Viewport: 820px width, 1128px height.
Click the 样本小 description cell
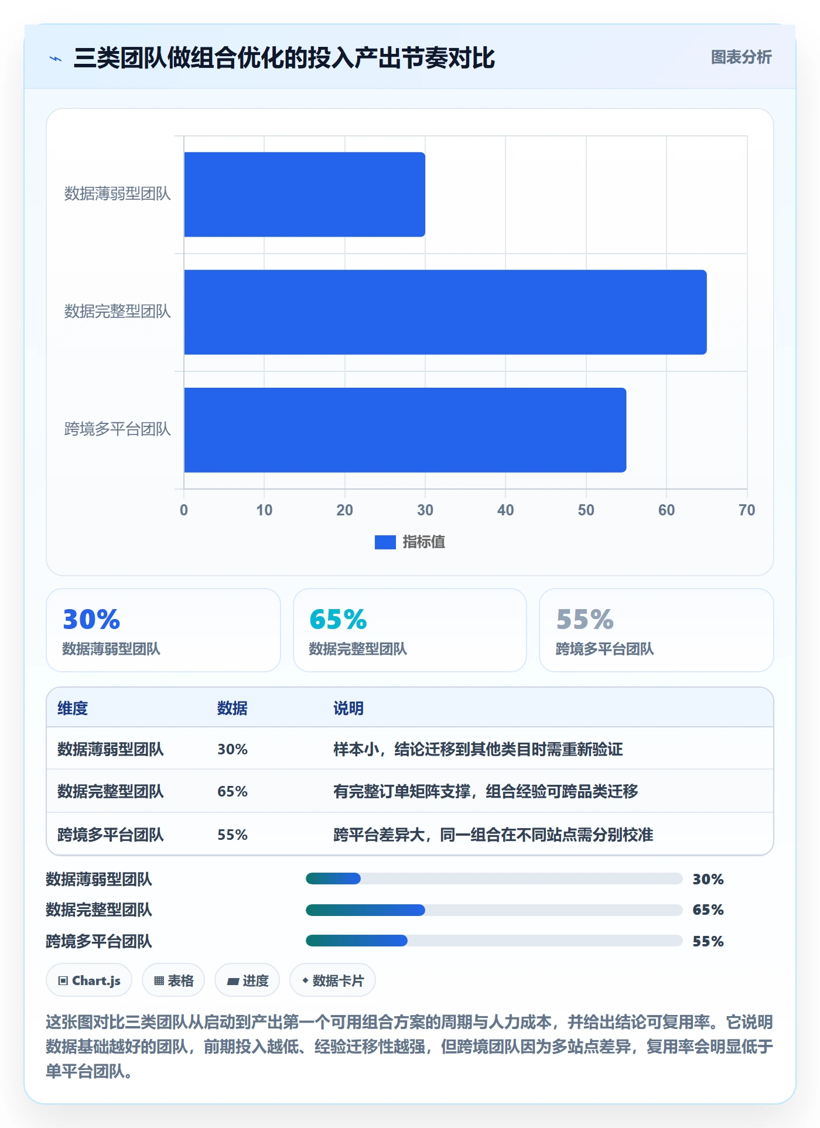click(478, 749)
